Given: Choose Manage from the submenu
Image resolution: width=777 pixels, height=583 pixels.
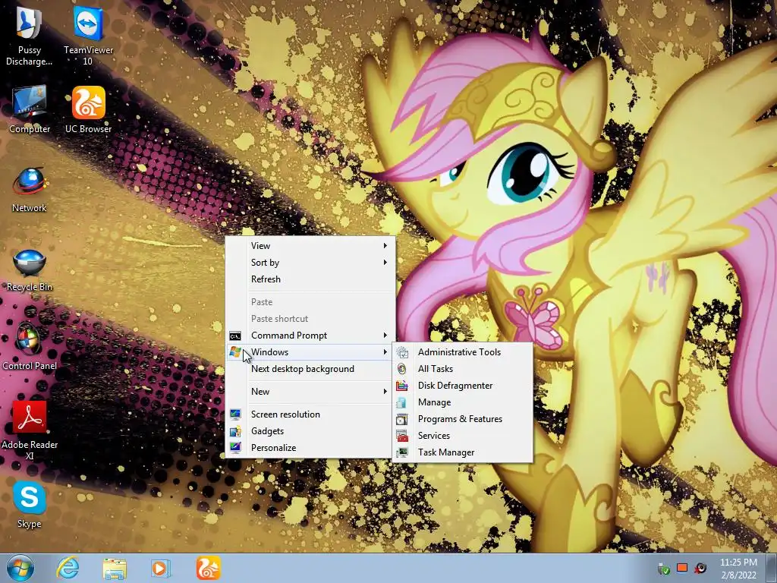Looking at the screenshot, I should [x=462, y=402].
